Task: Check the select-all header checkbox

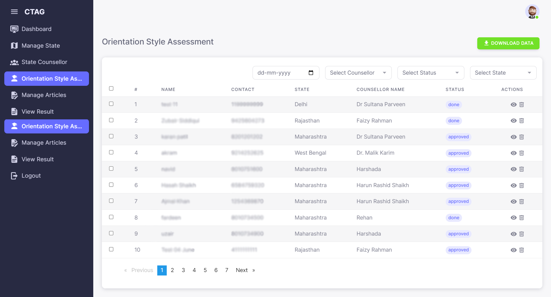Action: [x=111, y=88]
